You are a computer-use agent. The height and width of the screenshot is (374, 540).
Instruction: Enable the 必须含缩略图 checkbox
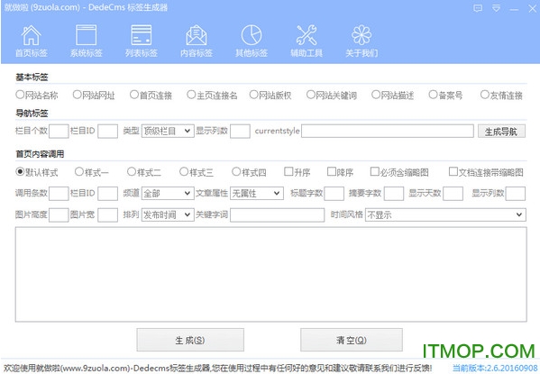(x=374, y=171)
